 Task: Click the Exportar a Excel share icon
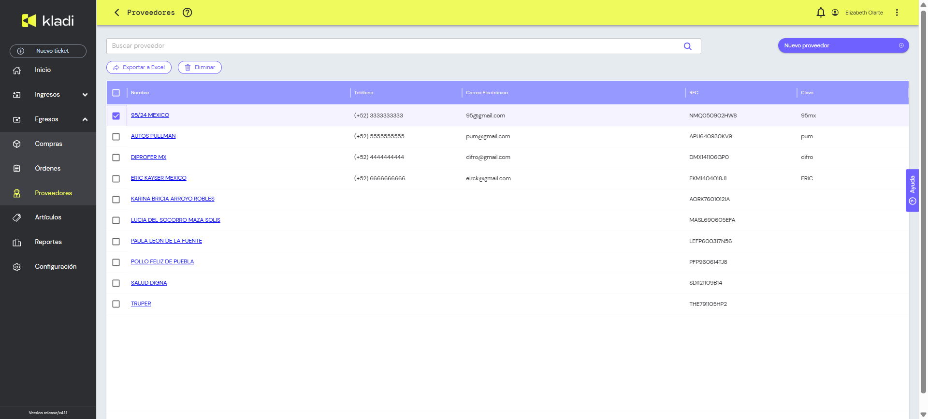[x=116, y=68]
